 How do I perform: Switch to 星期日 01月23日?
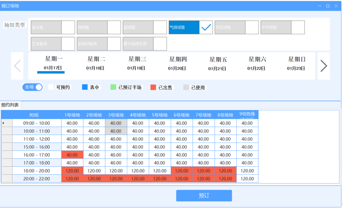(296, 63)
